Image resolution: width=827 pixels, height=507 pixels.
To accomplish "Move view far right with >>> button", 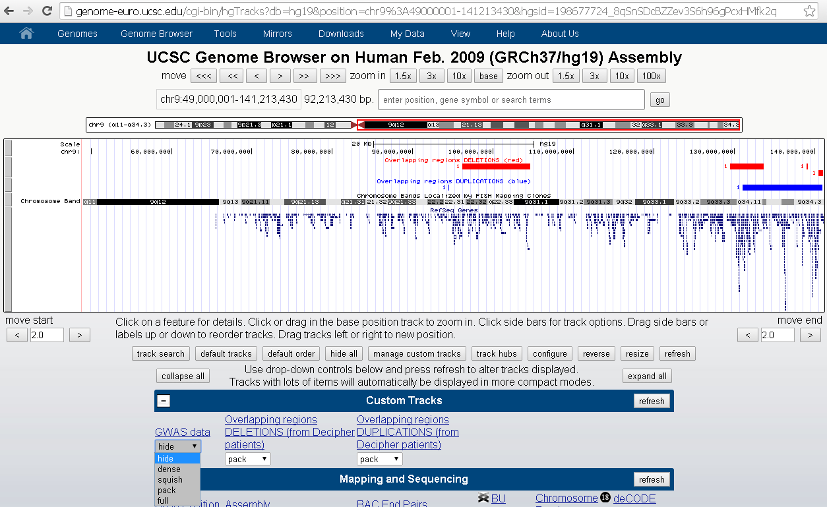I will (333, 76).
